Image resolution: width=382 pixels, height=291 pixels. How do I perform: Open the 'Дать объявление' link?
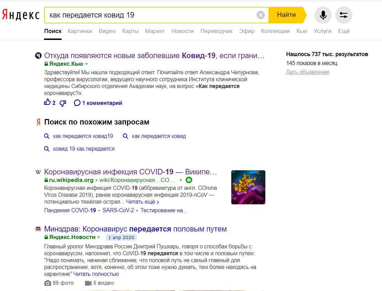click(307, 72)
